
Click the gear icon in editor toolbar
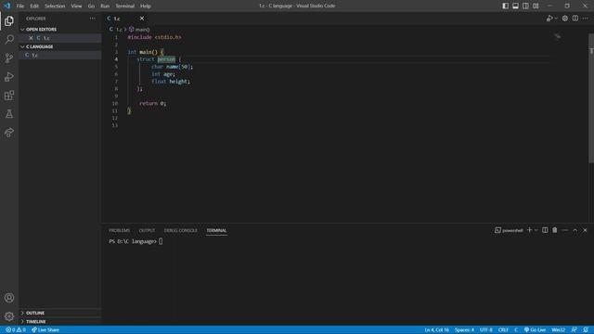(565, 19)
